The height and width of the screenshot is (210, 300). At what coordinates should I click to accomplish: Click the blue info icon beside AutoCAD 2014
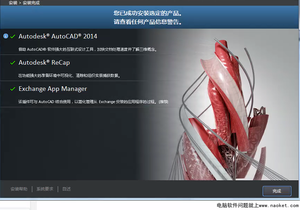click(6, 36)
